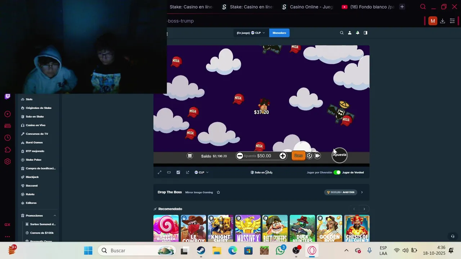
Task: Open Originales de Stake in sidebar
Action: [x=38, y=108]
